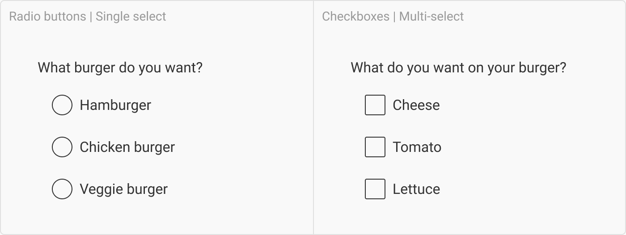Click the 'Cheese' label text
The width and height of the screenshot is (626, 235).
(416, 105)
